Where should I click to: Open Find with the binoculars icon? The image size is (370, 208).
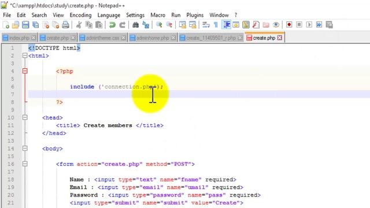(x=135, y=25)
